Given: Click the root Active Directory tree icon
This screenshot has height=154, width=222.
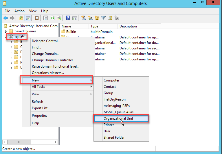Looking at the screenshot, I should (5, 26).
